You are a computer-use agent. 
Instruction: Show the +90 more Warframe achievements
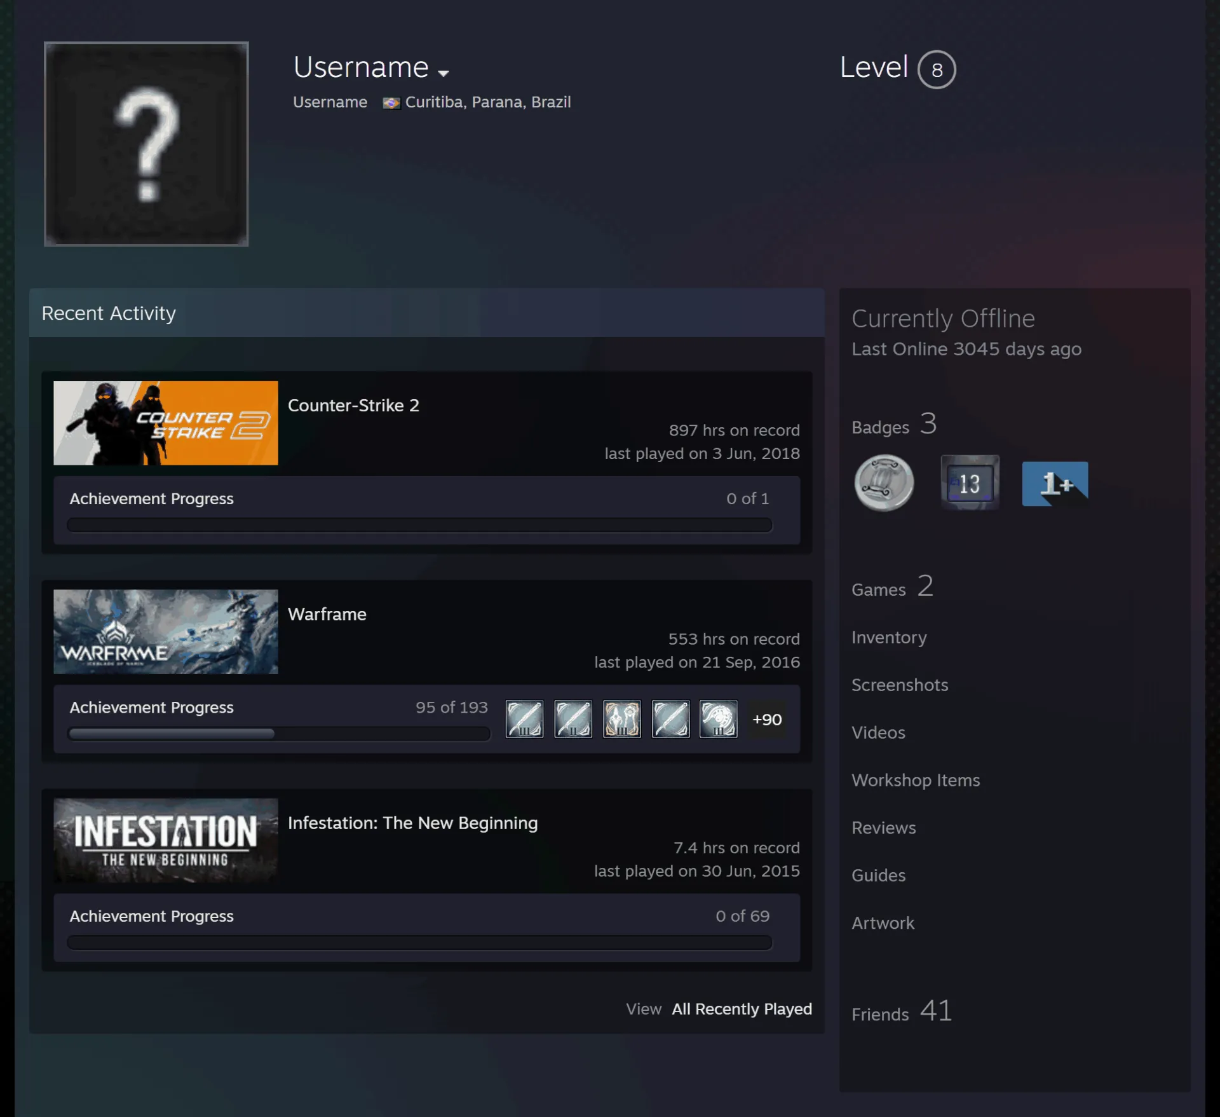(x=767, y=720)
